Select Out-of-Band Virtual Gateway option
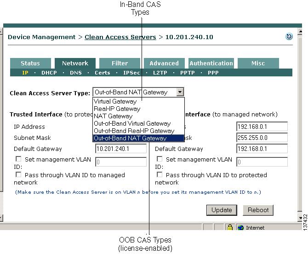The width and height of the screenshot is (308, 254). pos(138,123)
